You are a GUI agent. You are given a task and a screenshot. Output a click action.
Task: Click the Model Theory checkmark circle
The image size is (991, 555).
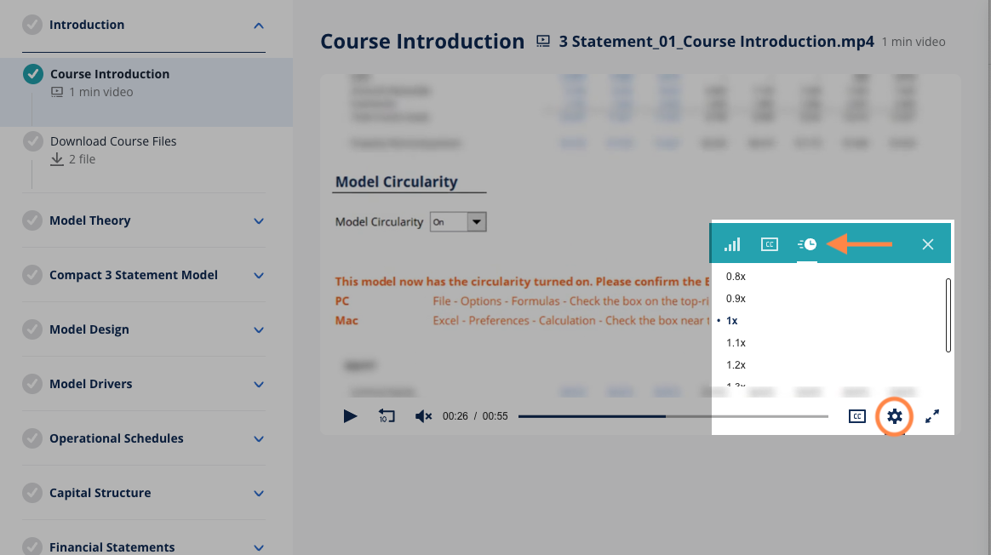pos(32,220)
